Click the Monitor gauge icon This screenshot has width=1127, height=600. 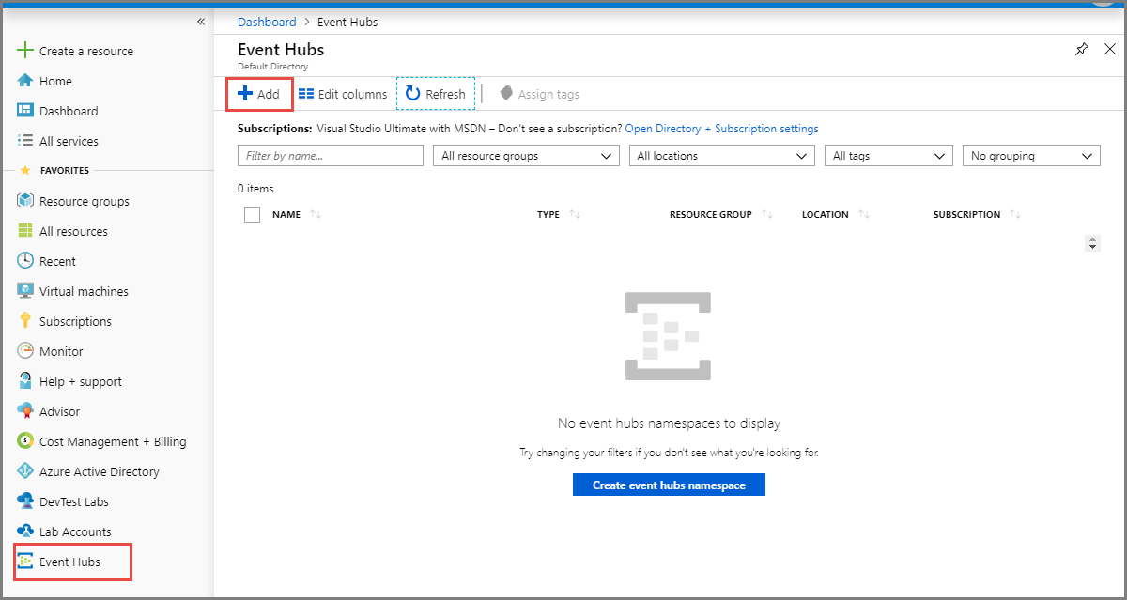click(25, 351)
